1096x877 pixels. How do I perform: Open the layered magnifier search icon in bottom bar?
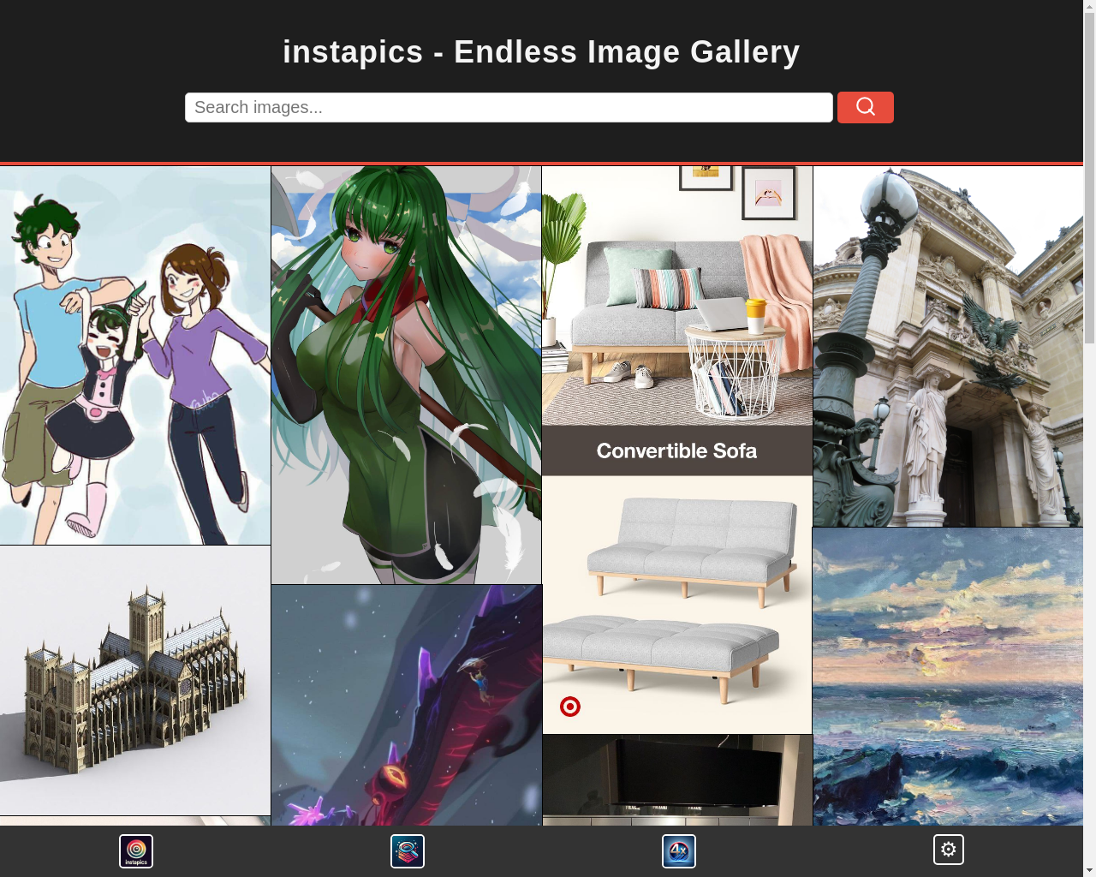point(408,851)
